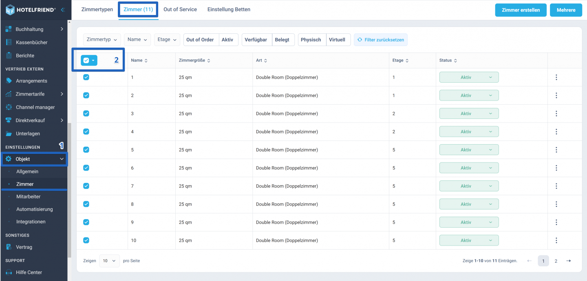Go to page 2

(x=556, y=261)
